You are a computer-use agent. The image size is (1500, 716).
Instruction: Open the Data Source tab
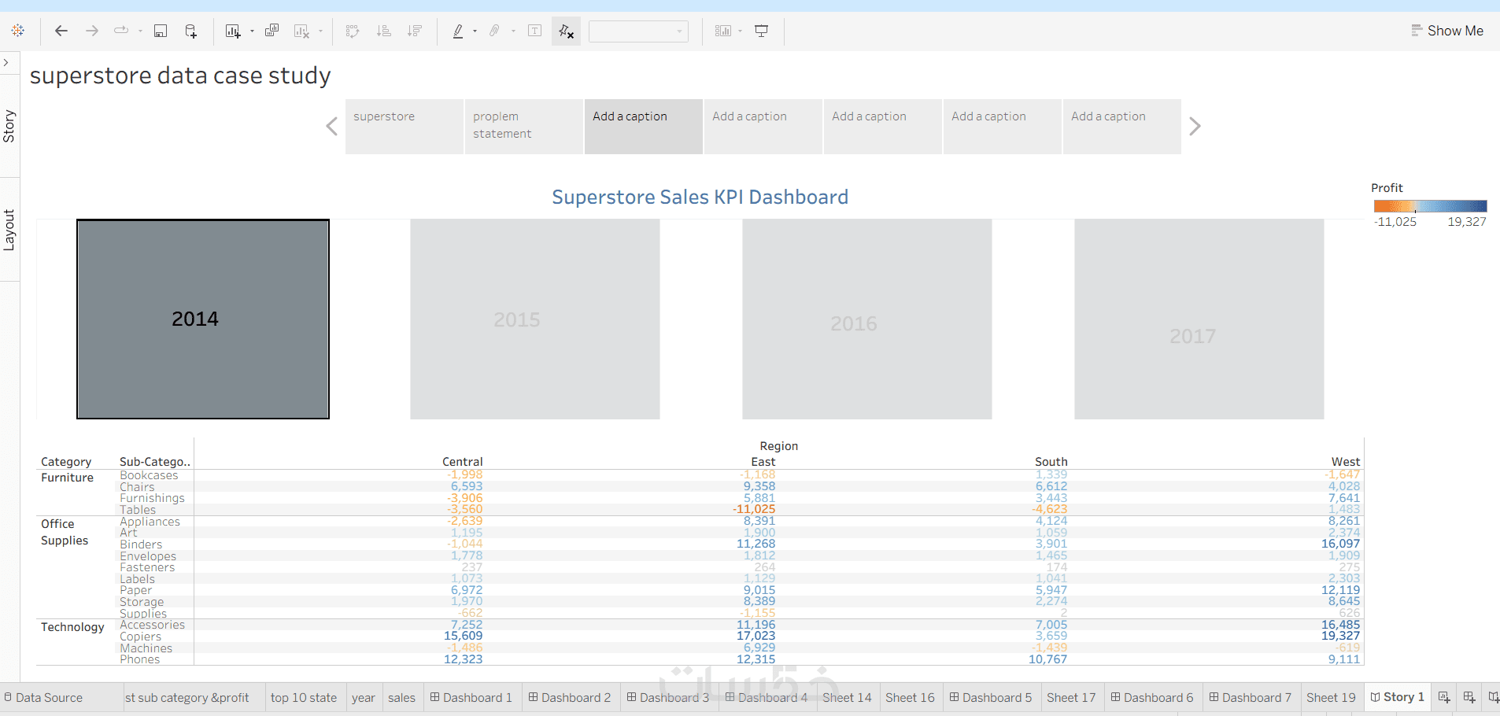pyautogui.click(x=42, y=698)
